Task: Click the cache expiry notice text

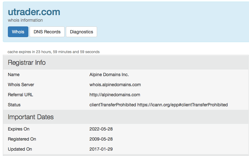Action: coord(54,52)
